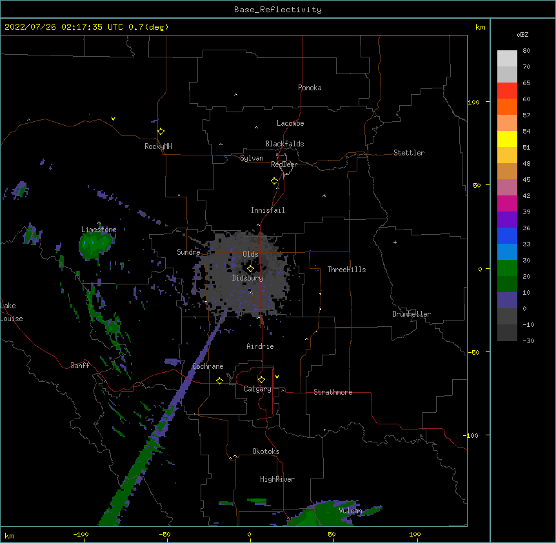This screenshot has width=556, height=543.
Task: Select the yellow diamond marker south of RedDeer
Action: coord(274,181)
